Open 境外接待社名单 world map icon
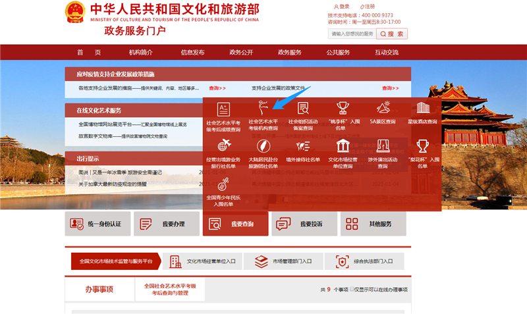The image size is (527, 314). pos(303,146)
